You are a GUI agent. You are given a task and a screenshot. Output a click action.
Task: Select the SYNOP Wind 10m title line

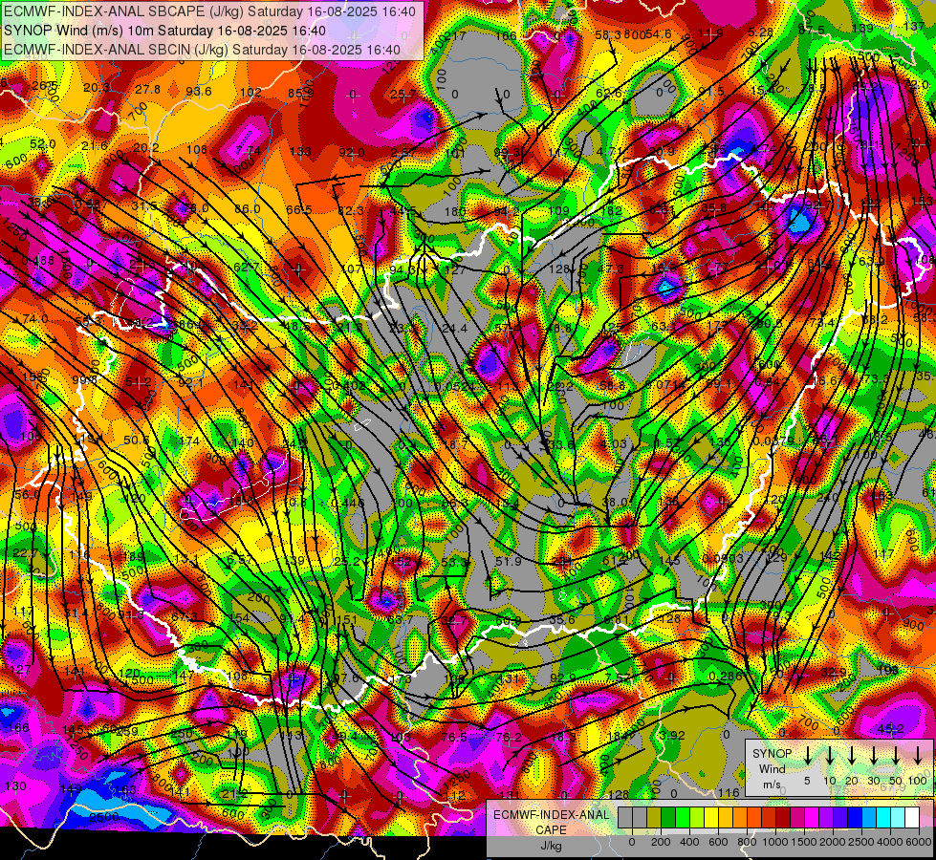coord(164,31)
